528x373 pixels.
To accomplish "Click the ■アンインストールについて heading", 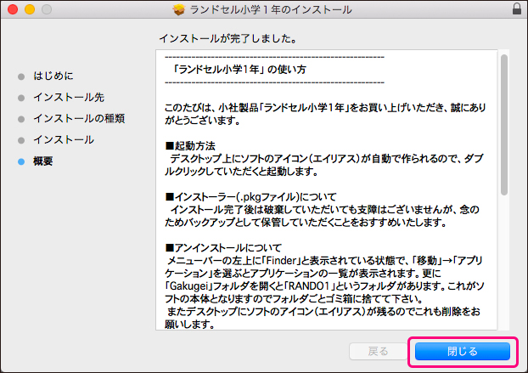I will (223, 248).
